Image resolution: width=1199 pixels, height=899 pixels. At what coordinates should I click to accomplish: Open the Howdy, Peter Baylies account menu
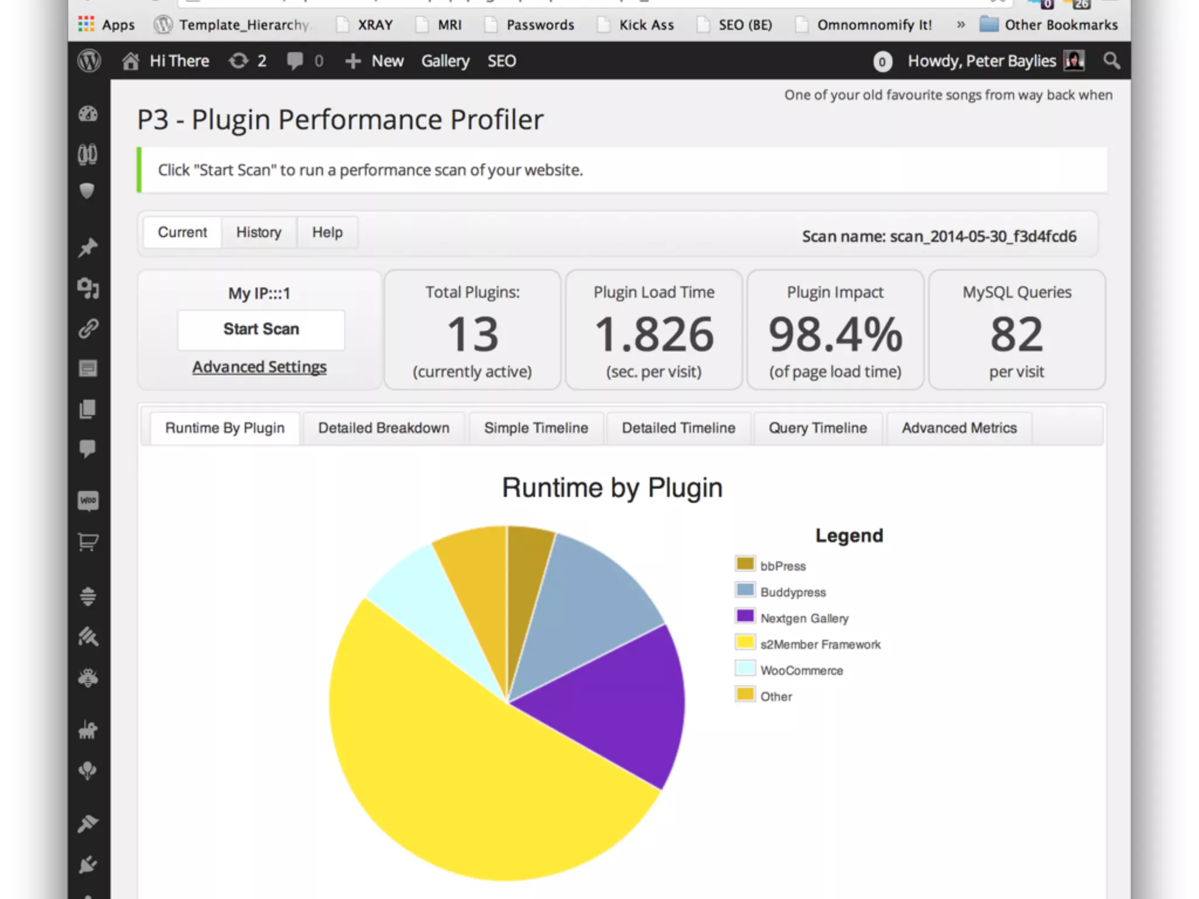(x=982, y=61)
